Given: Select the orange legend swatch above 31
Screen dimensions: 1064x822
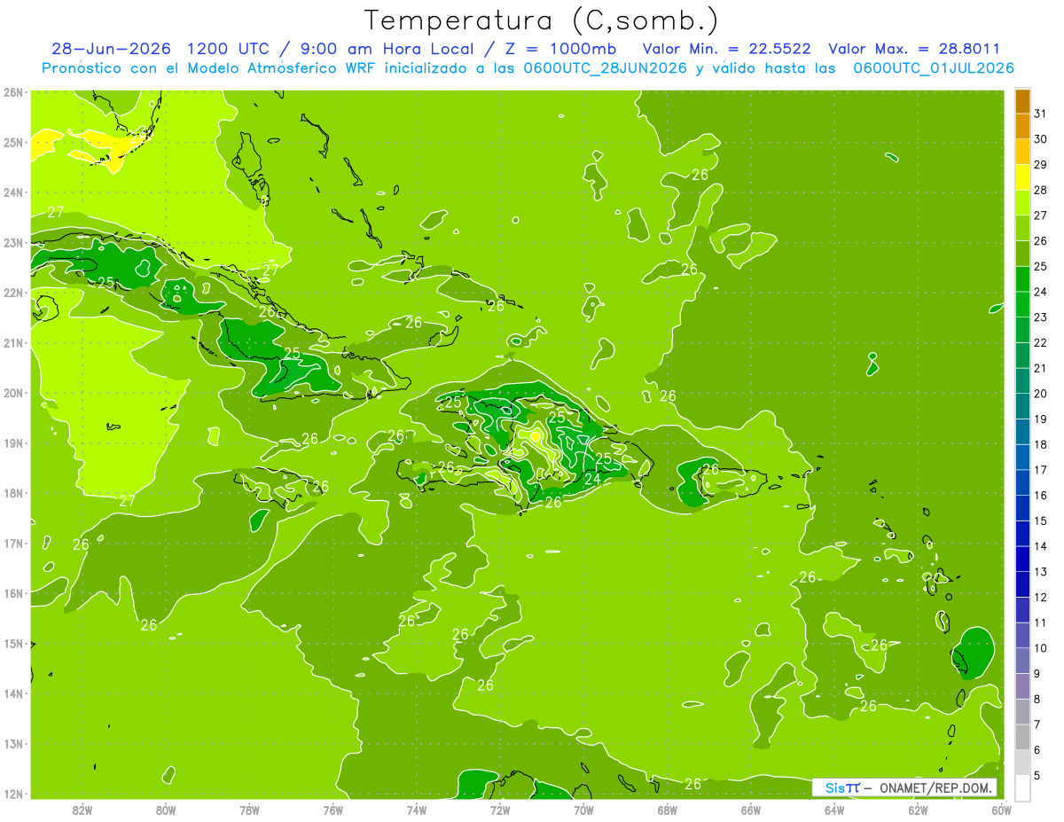Looking at the screenshot, I should pyautogui.click(x=1022, y=101).
